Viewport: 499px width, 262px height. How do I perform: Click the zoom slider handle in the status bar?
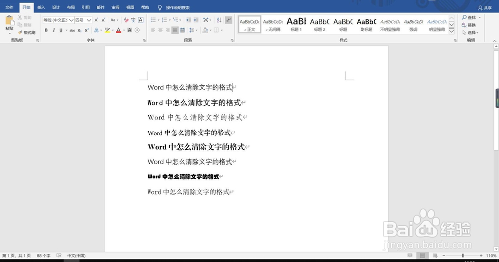[463, 256]
